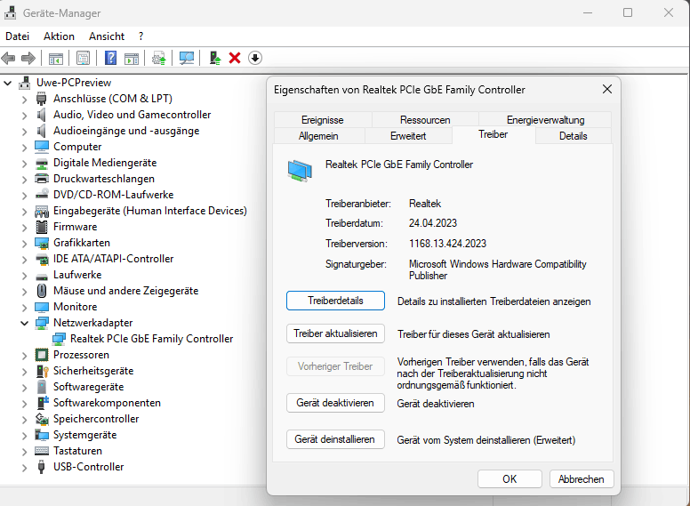This screenshot has height=506, width=690.
Task: Open the Aktion menu
Action: [59, 36]
